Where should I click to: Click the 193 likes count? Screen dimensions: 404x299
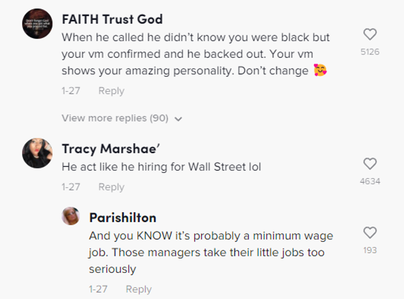click(x=370, y=250)
